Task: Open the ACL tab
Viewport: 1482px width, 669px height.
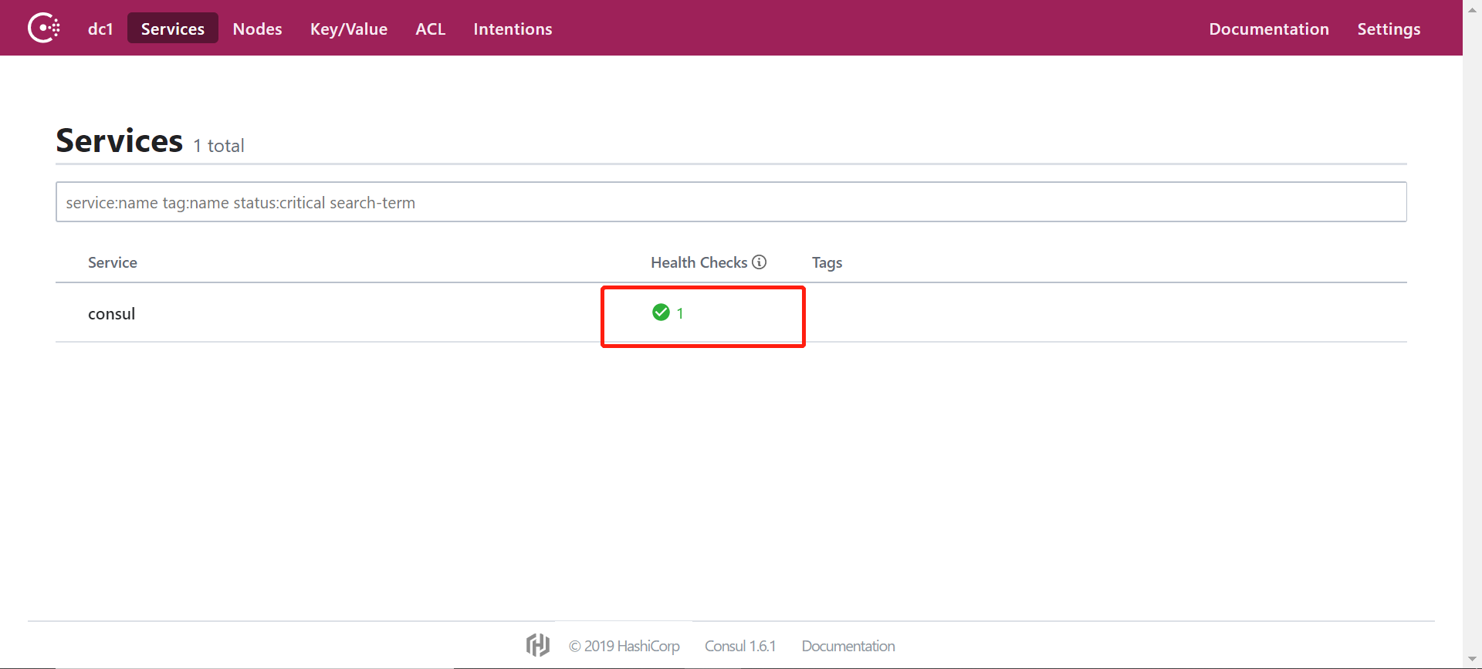Action: point(431,29)
